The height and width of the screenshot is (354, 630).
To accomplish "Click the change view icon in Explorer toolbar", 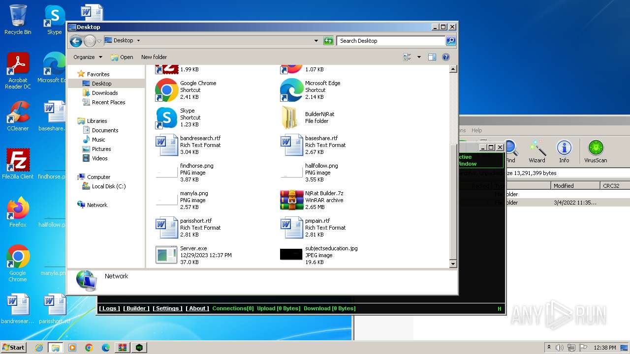I will (407, 57).
